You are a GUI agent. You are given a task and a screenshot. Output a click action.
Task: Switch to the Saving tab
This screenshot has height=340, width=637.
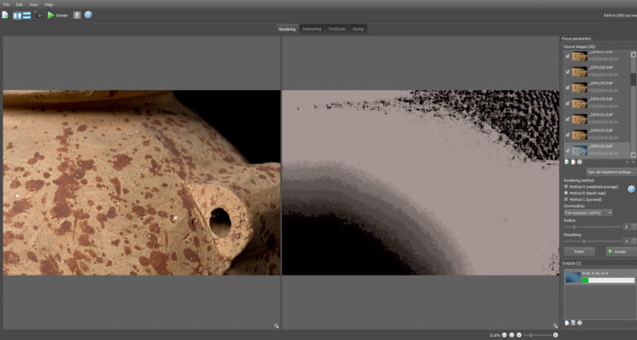point(358,29)
